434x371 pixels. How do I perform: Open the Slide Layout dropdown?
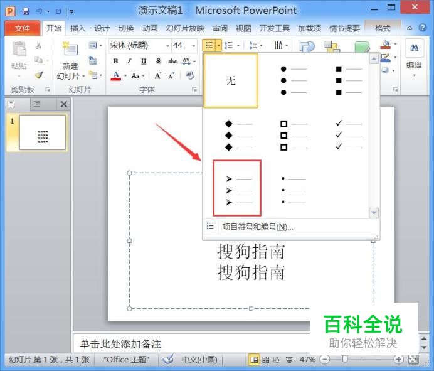tap(95, 45)
